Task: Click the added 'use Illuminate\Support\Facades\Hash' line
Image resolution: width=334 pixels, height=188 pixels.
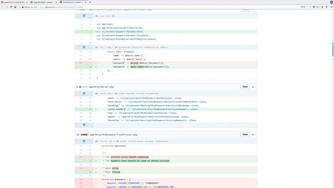Action: 166,32
